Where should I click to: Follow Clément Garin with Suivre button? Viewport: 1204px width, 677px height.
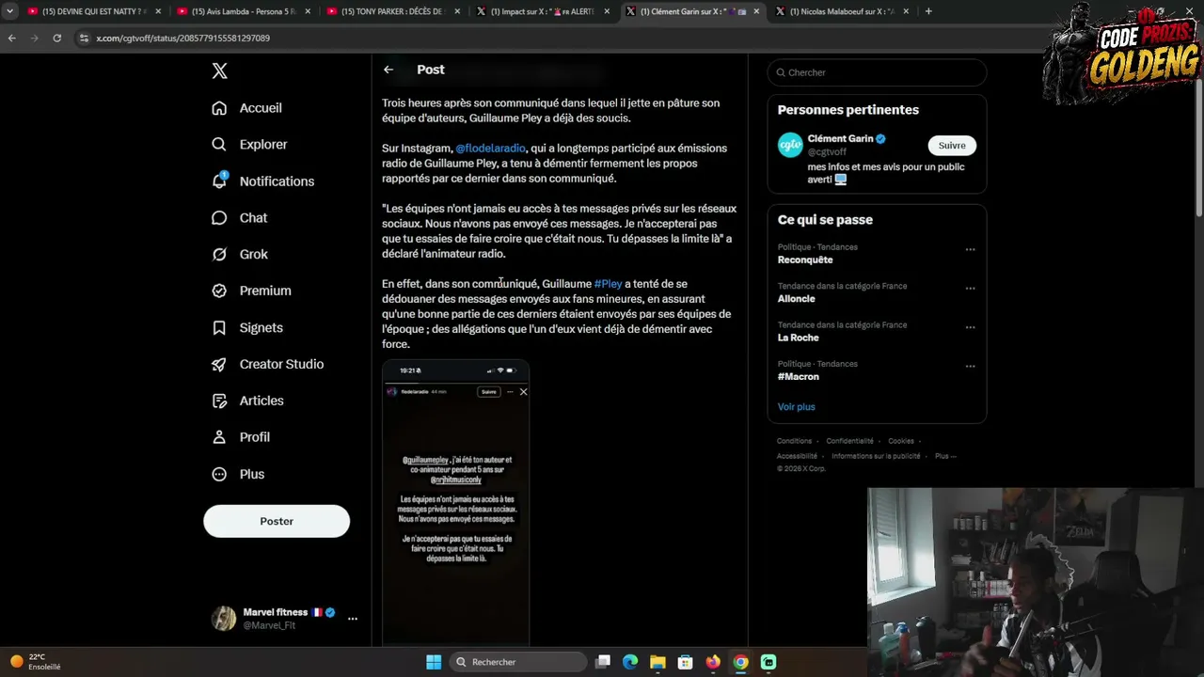[x=952, y=145]
